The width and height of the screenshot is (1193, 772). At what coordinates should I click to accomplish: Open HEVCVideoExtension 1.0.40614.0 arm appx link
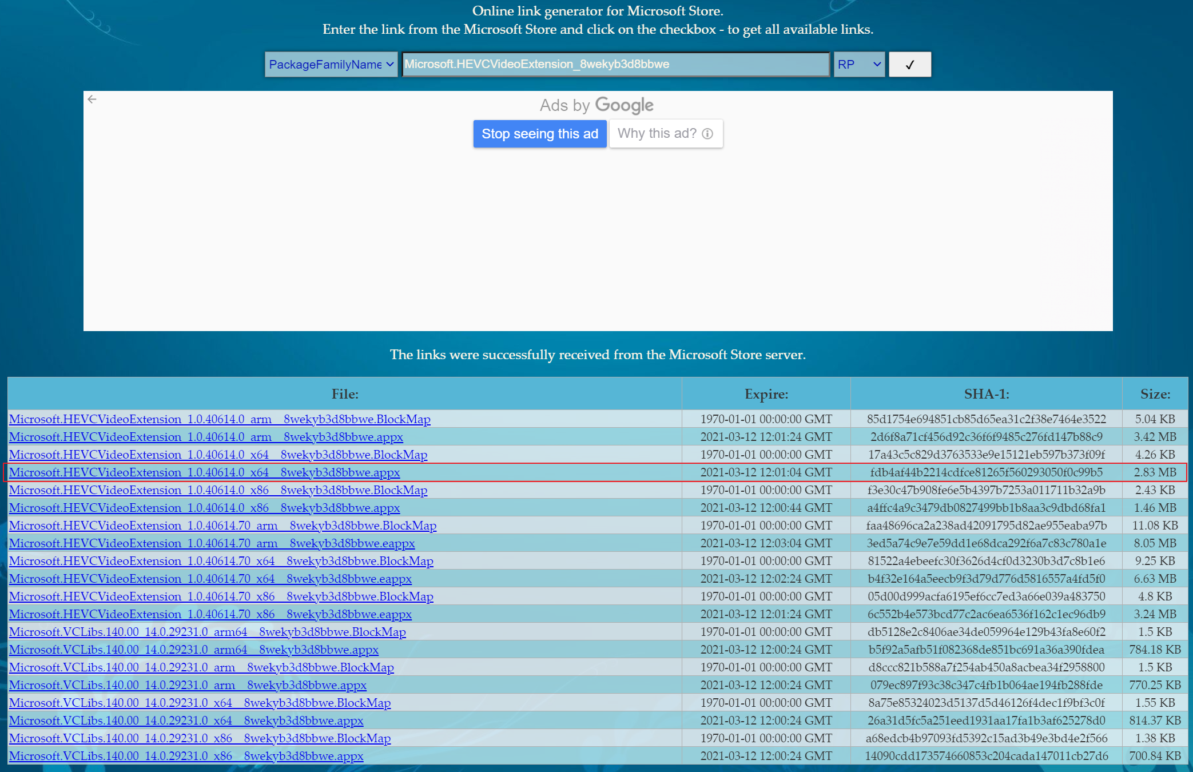click(206, 437)
